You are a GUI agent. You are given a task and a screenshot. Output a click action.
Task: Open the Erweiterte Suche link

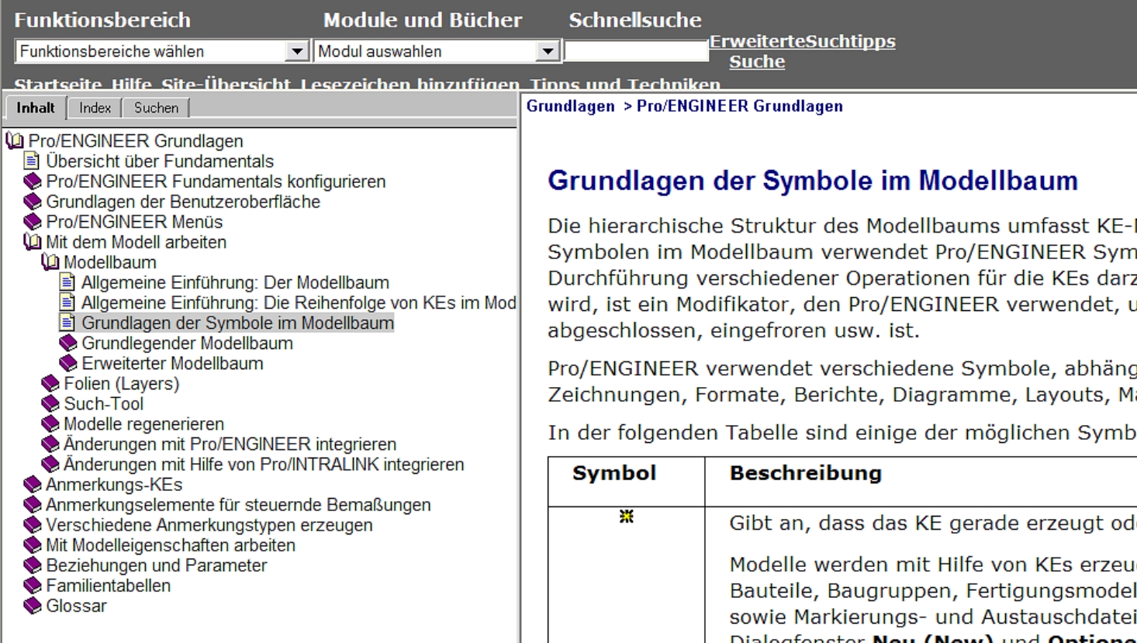click(x=757, y=51)
